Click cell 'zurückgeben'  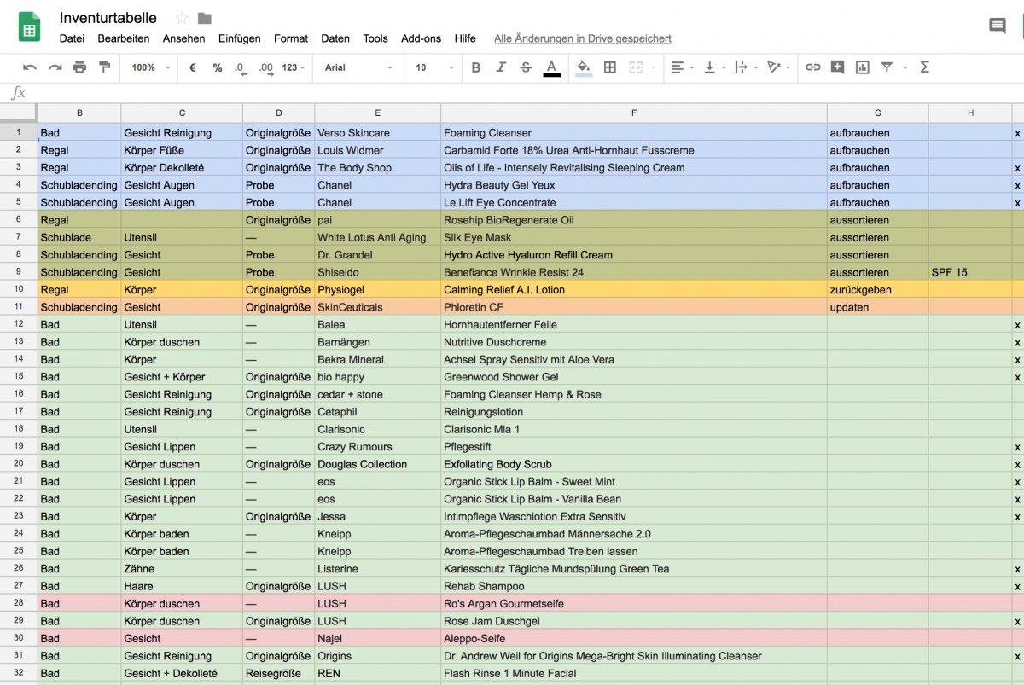(x=877, y=290)
